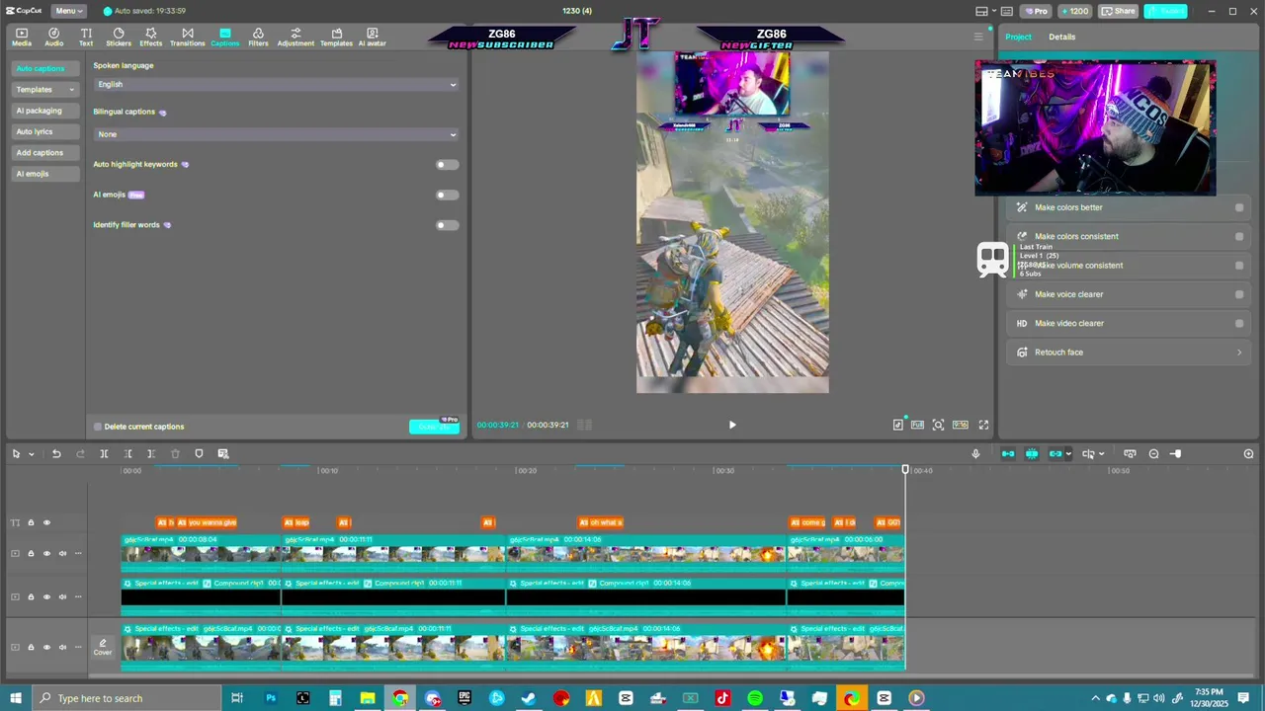The width and height of the screenshot is (1265, 711).
Task: Click the preview hamburger menu icon
Action: tap(978, 37)
